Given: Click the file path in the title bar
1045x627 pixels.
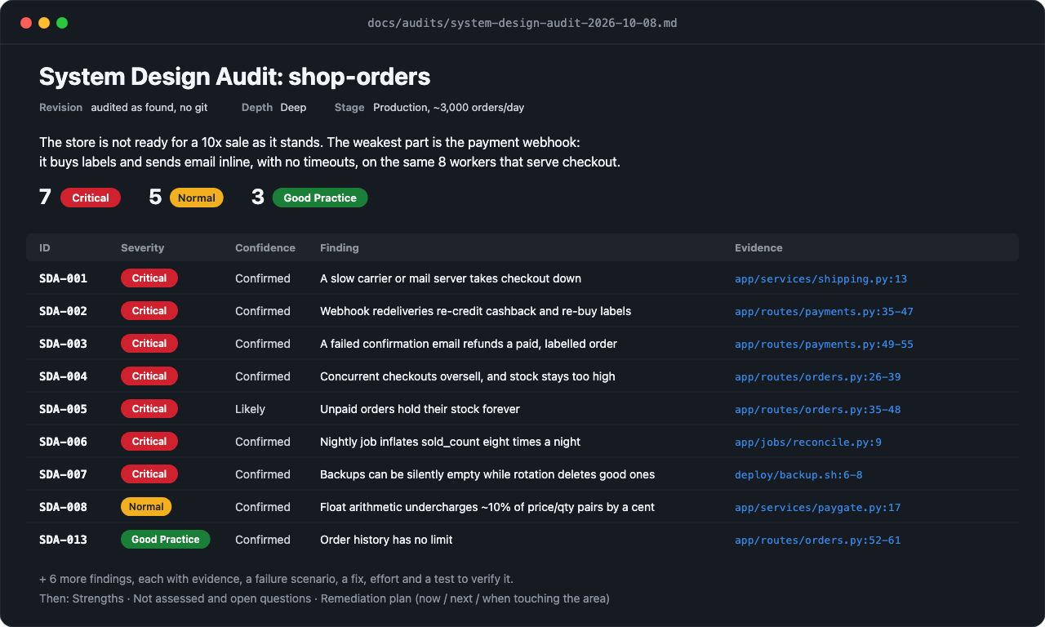Looking at the screenshot, I should [x=522, y=23].
